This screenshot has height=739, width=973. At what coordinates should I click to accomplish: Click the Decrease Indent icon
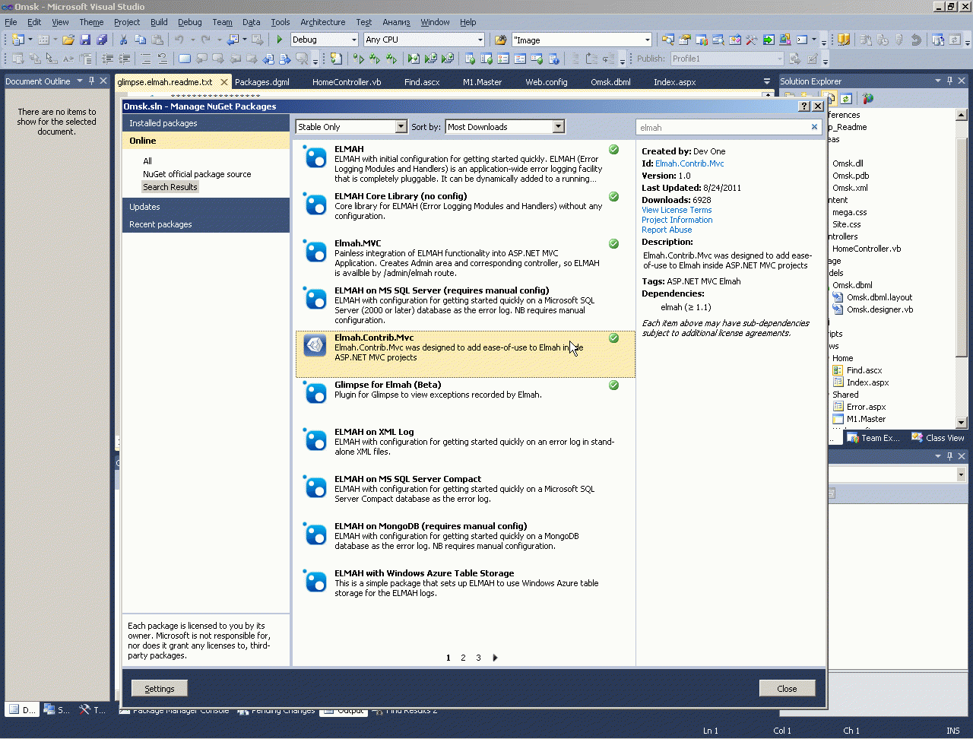(107, 59)
